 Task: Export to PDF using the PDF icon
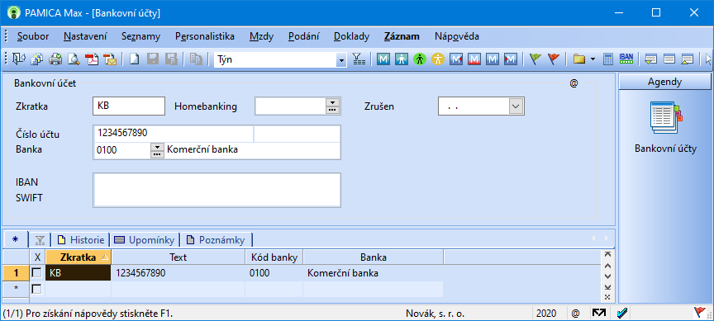tap(93, 59)
